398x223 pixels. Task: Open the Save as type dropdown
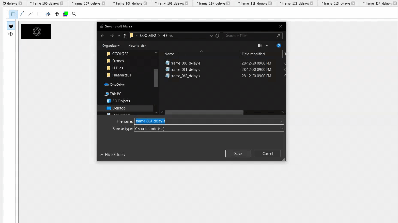click(x=209, y=129)
